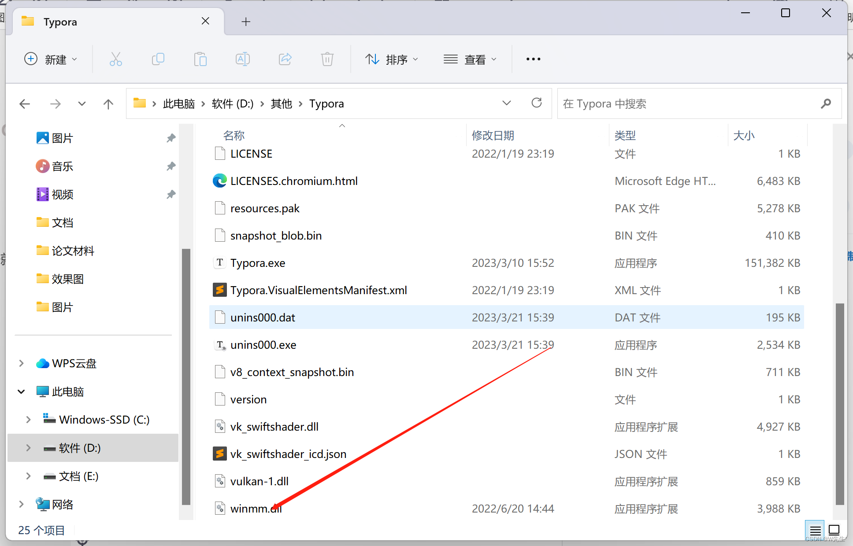
Task: Select the Typora window tab
Action: click(x=118, y=22)
